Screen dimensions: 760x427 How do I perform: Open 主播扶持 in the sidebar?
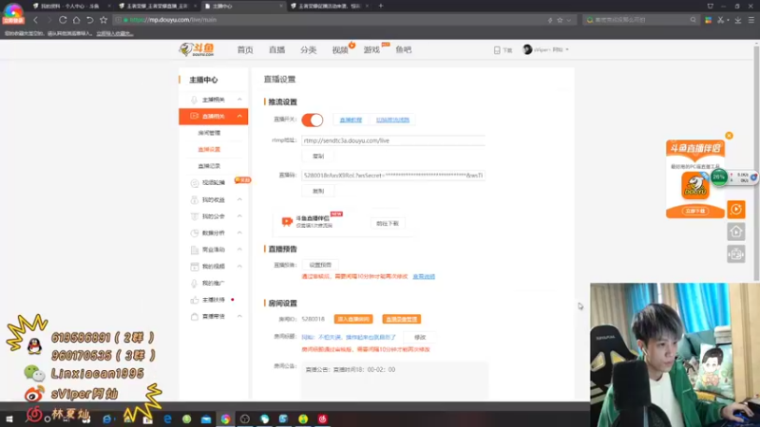213,300
